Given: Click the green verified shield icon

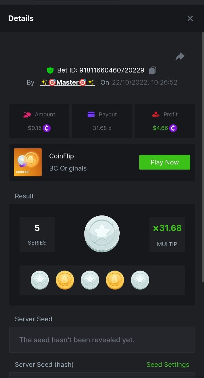Looking at the screenshot, I should 50,70.
